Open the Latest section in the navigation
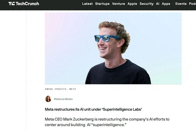Image resolution: width=196 pixels, height=131 pixels. tap(87, 4)
